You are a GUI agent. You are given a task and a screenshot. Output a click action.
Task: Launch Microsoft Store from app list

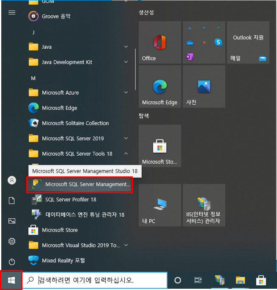[78, 230]
